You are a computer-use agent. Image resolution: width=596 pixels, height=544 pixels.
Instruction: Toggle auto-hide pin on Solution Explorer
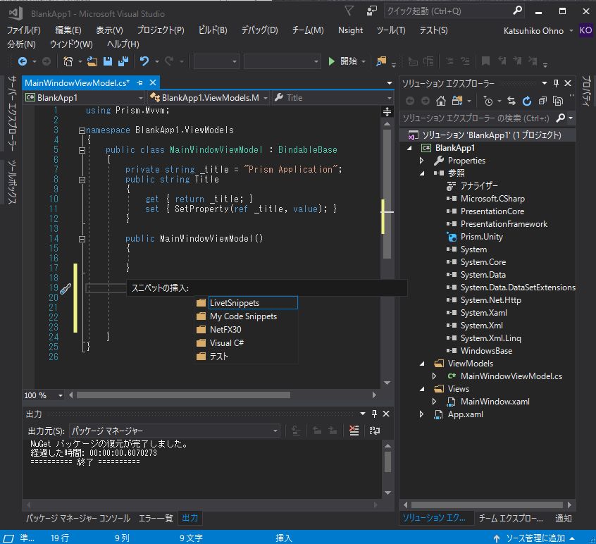click(x=556, y=83)
